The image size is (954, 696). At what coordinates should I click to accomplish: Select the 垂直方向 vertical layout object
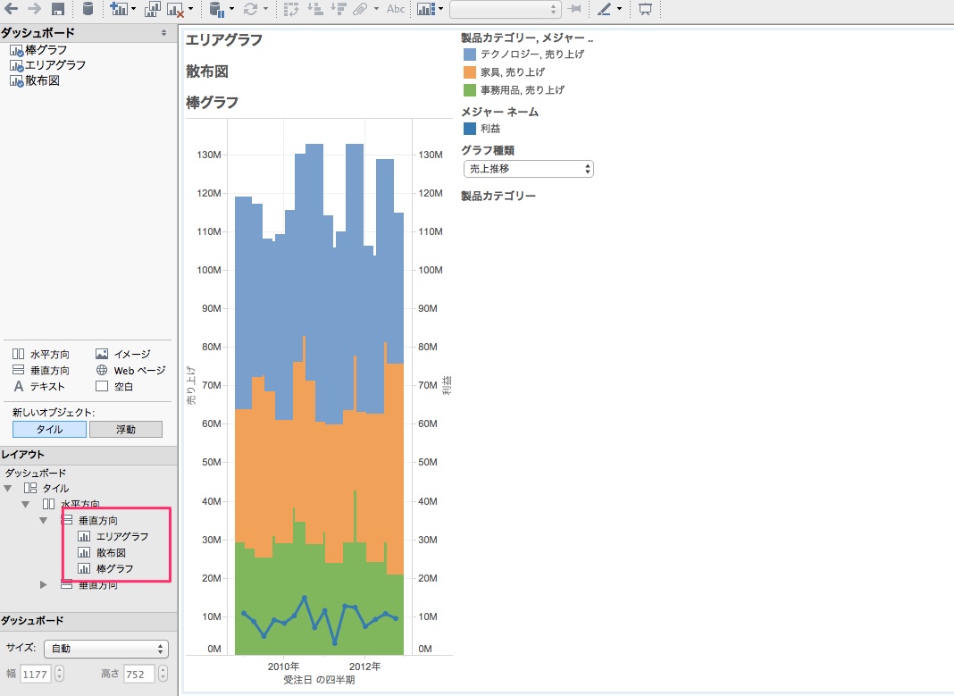41,370
